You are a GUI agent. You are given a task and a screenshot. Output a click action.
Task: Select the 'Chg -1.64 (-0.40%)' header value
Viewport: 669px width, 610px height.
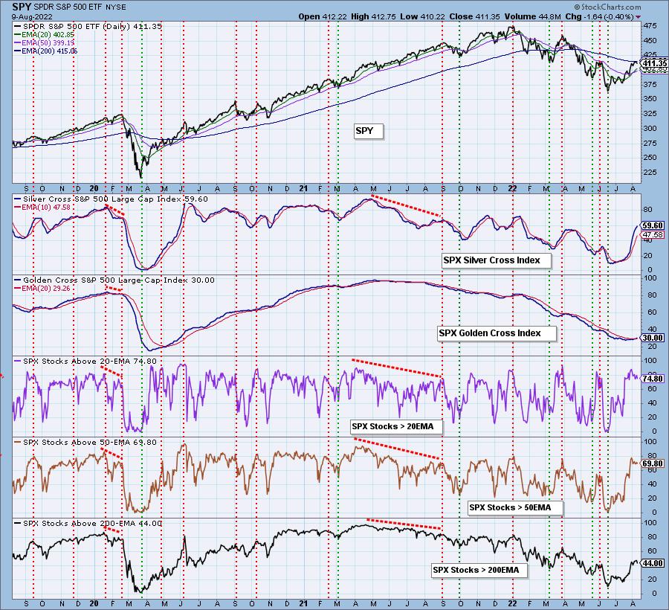pos(599,16)
